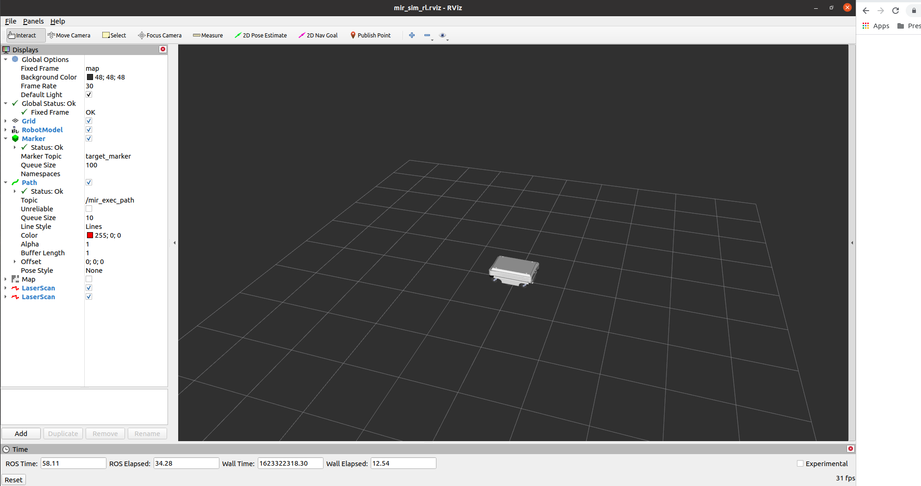
Task: Select 2D Pose Estimate tool
Action: coord(261,35)
